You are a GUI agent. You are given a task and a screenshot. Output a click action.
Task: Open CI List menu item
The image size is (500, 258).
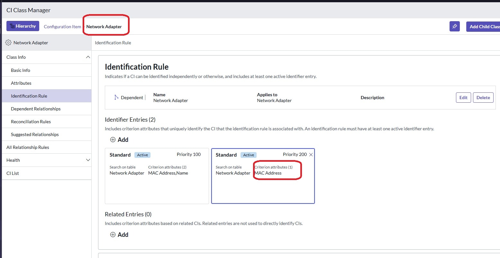click(x=47, y=173)
